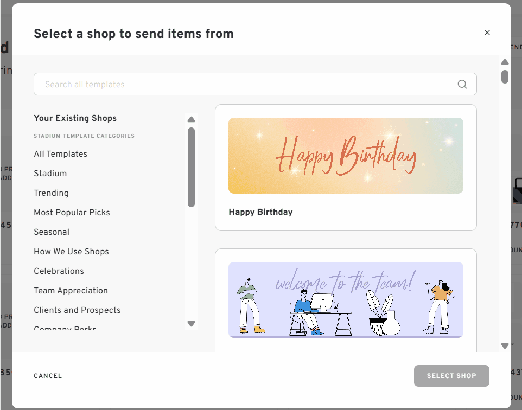Click the up arrow on the category list scrollbar
This screenshot has height=410, width=522.
[191, 119]
